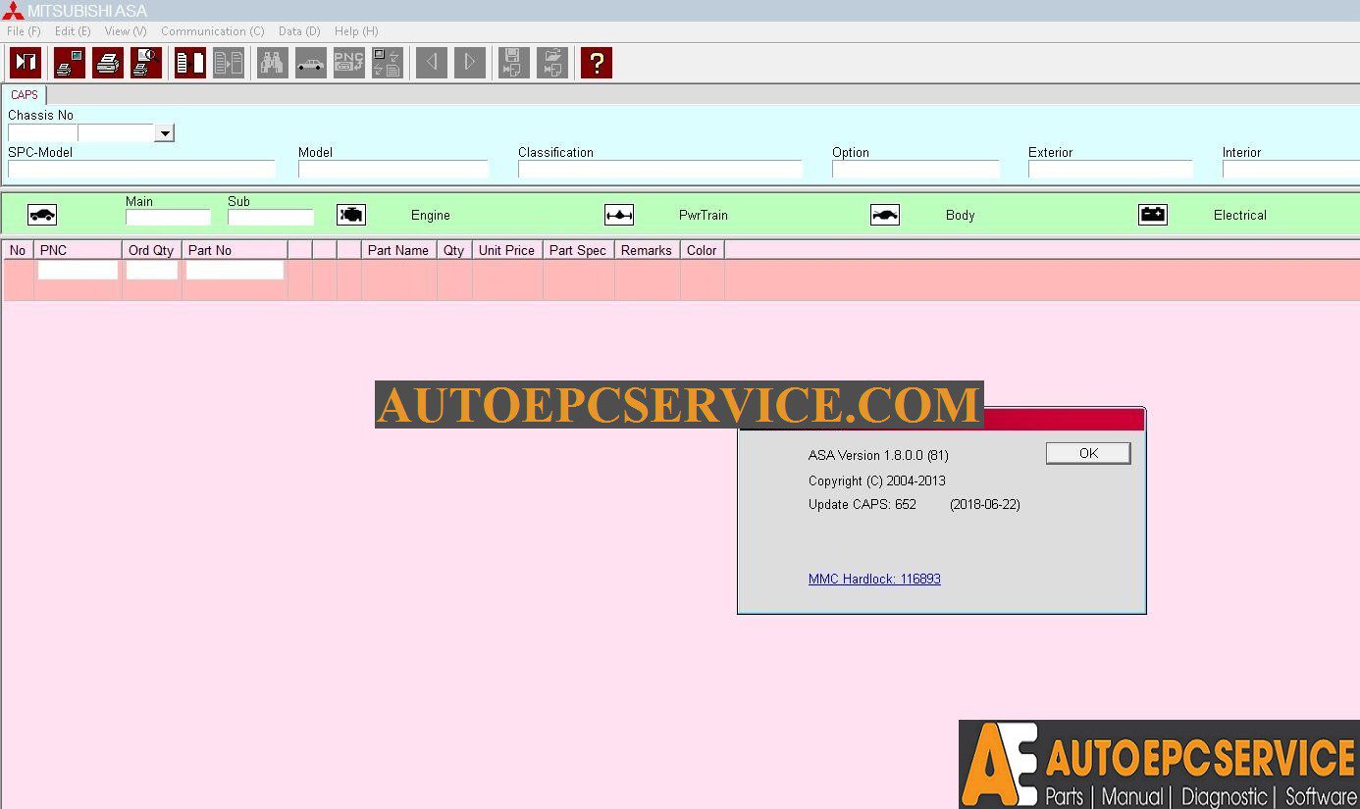1360x809 pixels.
Task: Click the Update CAPS: 652 text
Action: point(863,504)
